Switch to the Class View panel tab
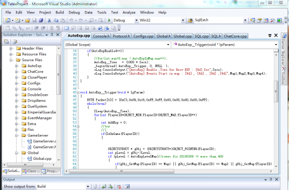The height and width of the screenshot is (190, 289). pyautogui.click(x=31, y=171)
